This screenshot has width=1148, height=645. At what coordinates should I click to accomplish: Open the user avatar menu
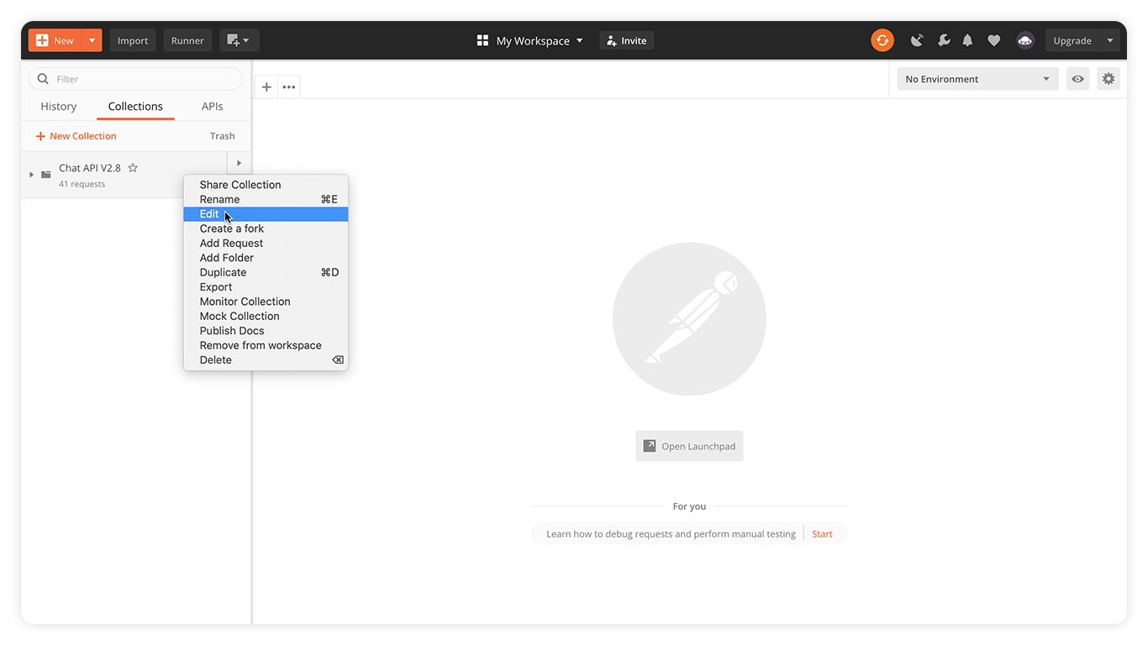point(1024,40)
